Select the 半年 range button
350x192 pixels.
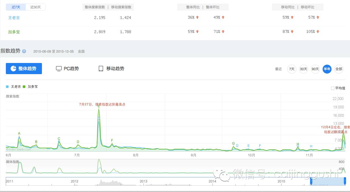(x=327, y=69)
